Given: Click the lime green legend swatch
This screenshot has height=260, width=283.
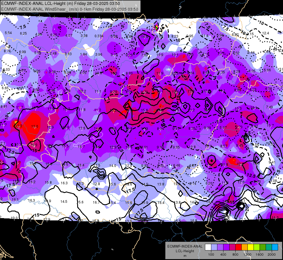Looking at the screenshot, I should pos(257,247).
